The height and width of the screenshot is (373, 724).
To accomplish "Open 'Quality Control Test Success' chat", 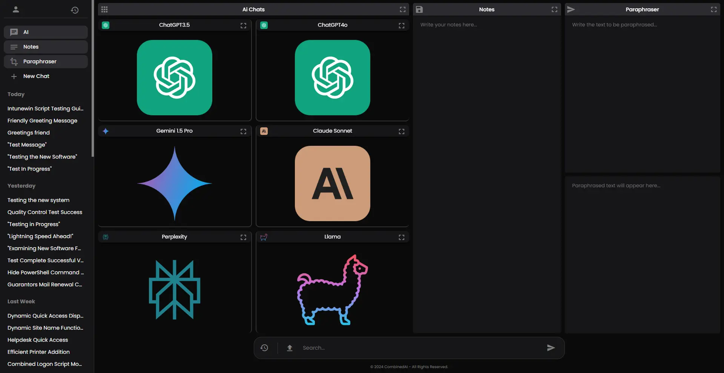I will click(x=45, y=212).
